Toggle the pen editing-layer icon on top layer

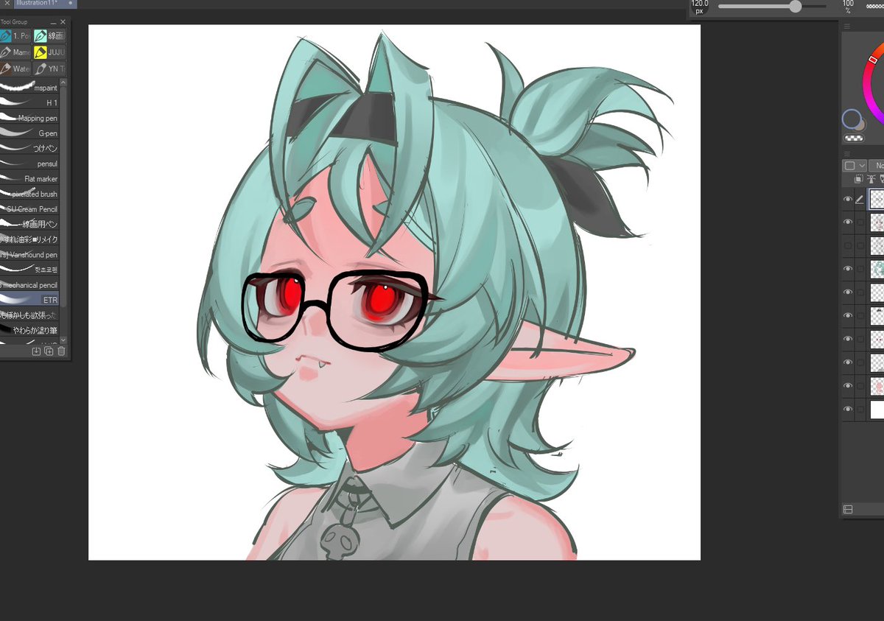pos(860,199)
